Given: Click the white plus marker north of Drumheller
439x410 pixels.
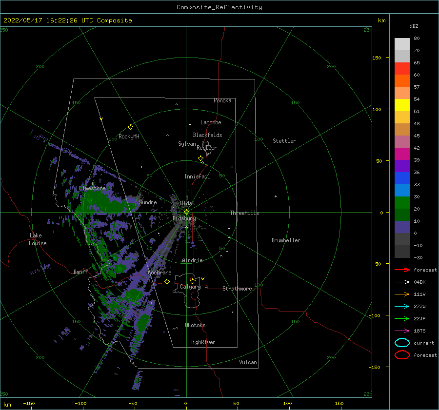Looking at the screenshot, I should click(276, 196).
